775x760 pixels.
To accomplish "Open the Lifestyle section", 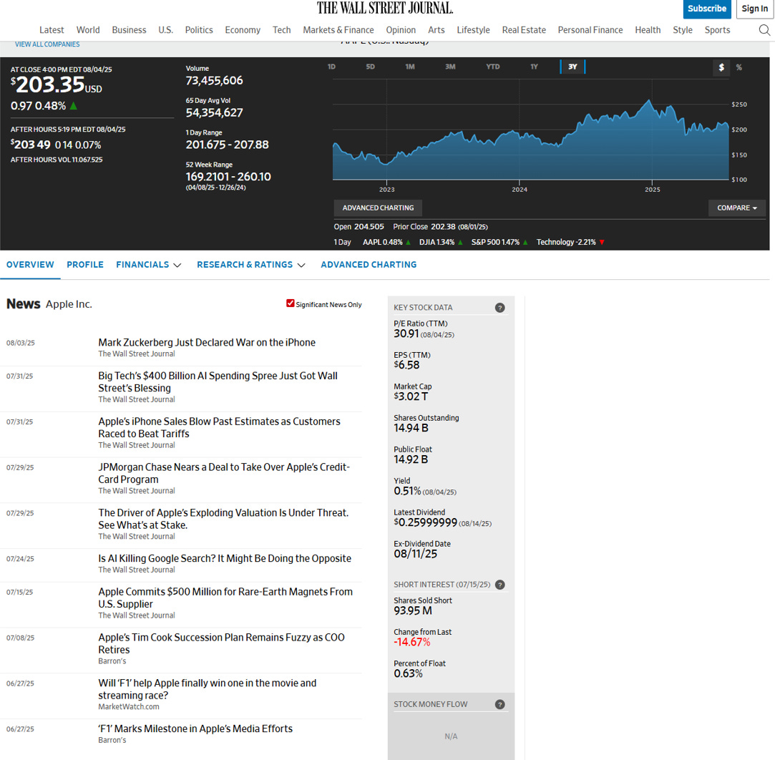I will tap(474, 30).
